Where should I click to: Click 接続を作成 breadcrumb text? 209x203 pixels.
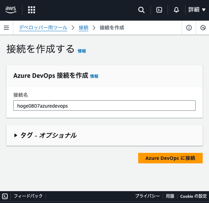point(112,28)
